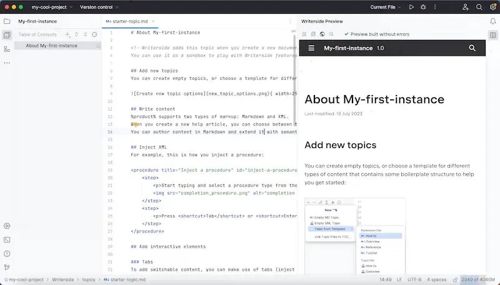Open line:column indicator 14:49
The height and width of the screenshot is (285, 500).
point(386,279)
